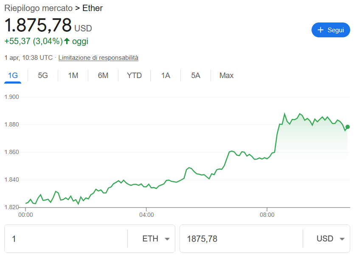Select the 1M chart range

pyautogui.click(x=73, y=76)
